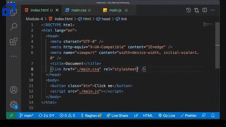The height and width of the screenshot is (127, 226).
Task: Open the errors and warnings count
Action: tap(67, 115)
